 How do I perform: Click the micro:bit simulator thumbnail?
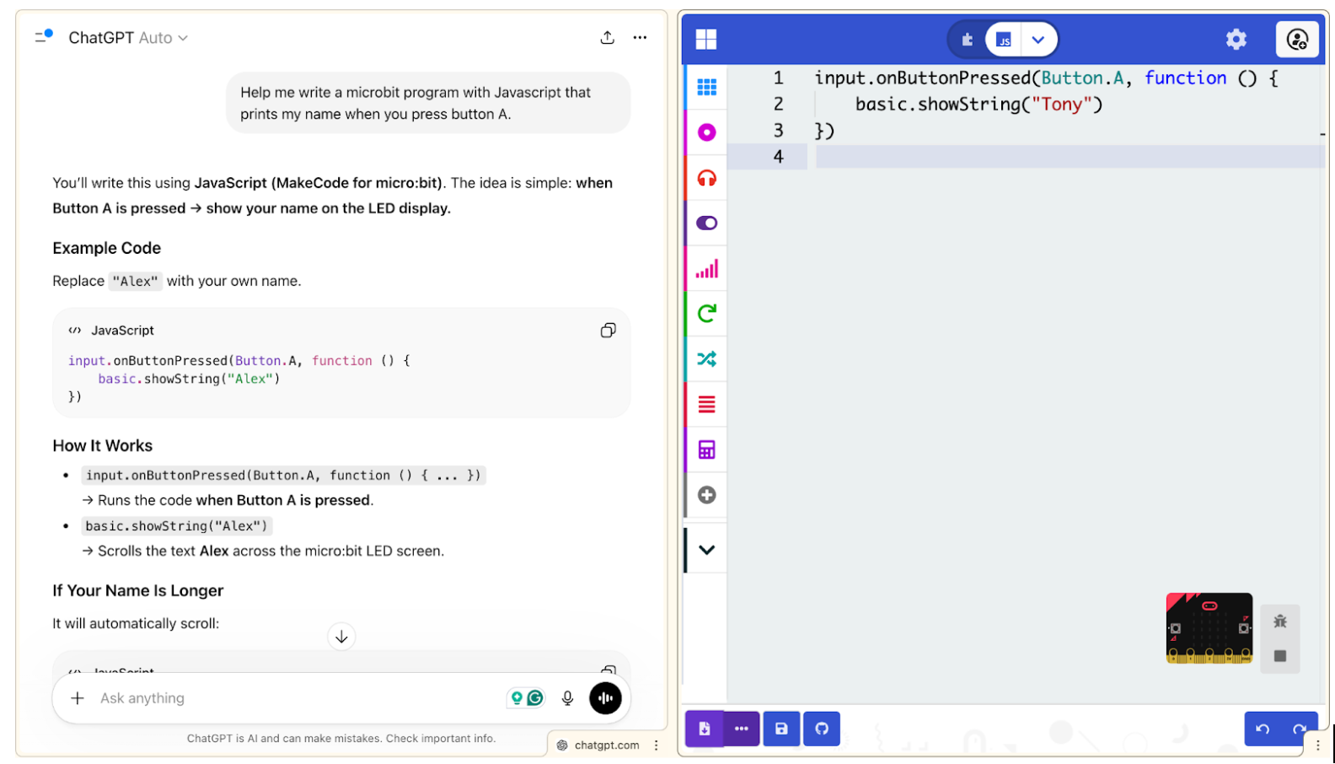coord(1209,628)
